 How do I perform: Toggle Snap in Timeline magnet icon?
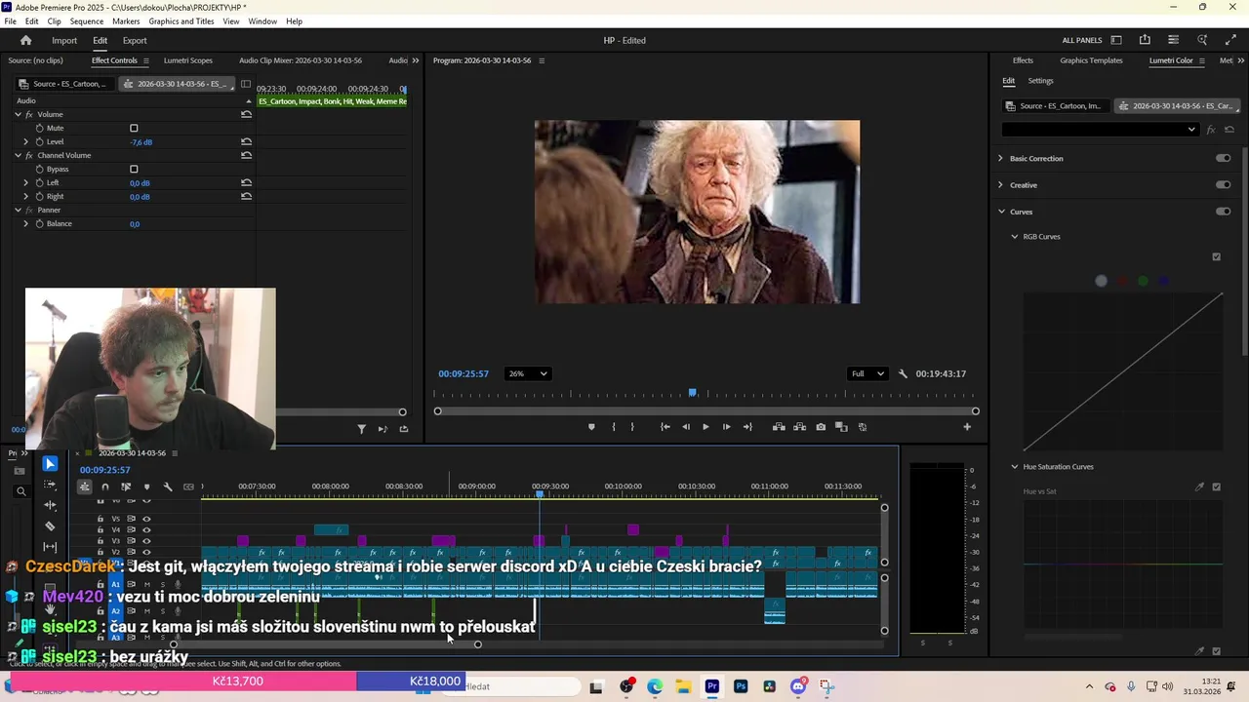click(105, 487)
